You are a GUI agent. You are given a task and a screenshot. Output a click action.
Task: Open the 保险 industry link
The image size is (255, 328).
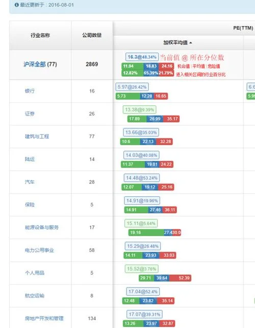coord(30,205)
